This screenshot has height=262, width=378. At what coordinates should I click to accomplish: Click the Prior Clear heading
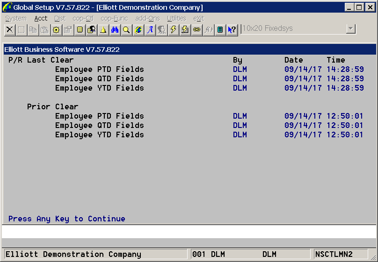tap(52, 106)
